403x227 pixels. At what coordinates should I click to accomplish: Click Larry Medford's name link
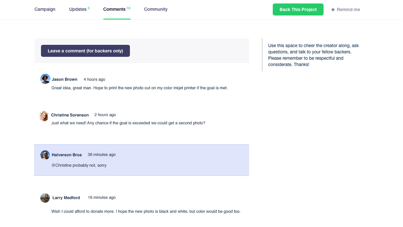66,198
